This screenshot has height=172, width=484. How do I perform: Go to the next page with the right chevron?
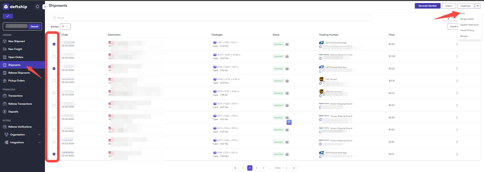click(x=286, y=168)
